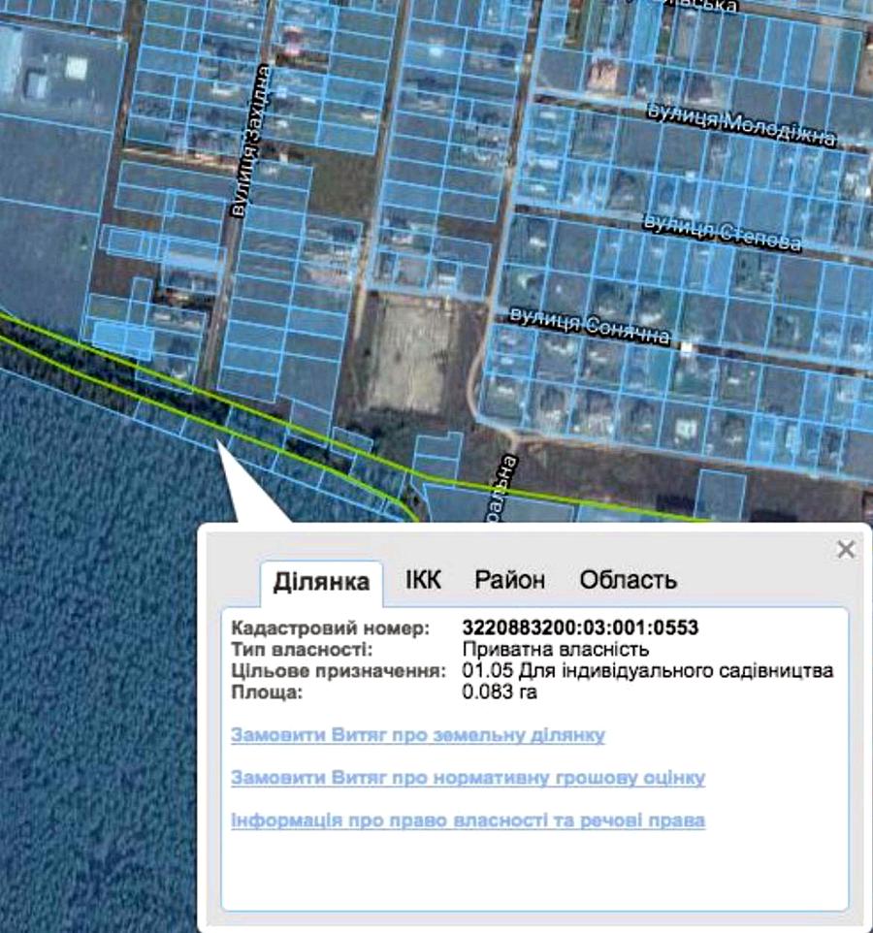The width and height of the screenshot is (873, 933).
Task: Click the 0.083 га area value
Action: 500,692
